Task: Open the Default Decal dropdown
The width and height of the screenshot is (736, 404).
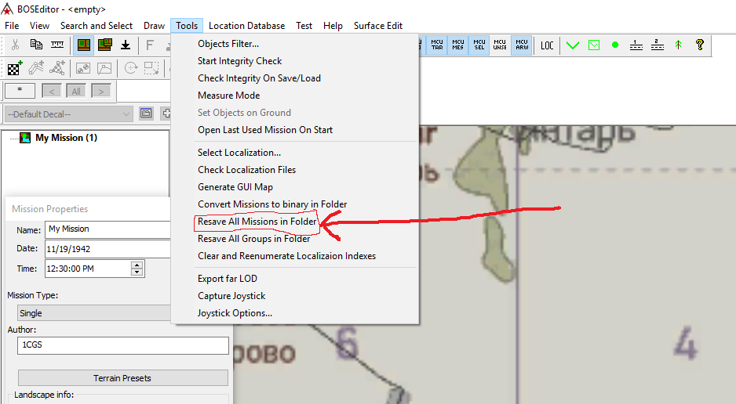Action: 69,114
